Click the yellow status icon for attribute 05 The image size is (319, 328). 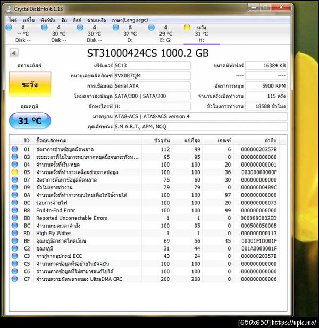pyautogui.click(x=15, y=172)
